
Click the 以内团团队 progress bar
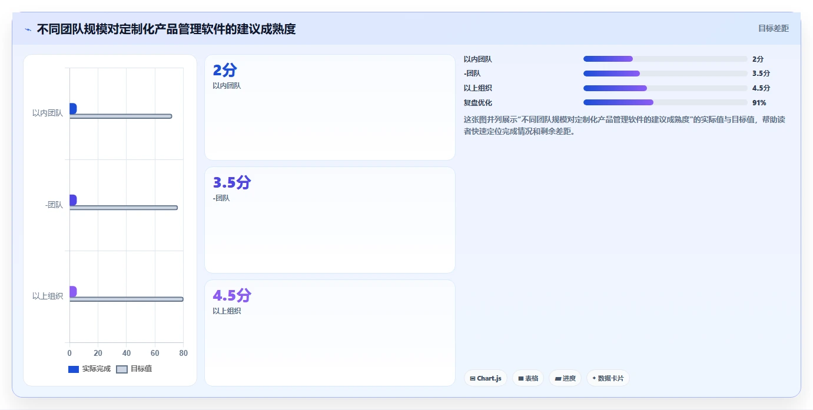(665, 59)
